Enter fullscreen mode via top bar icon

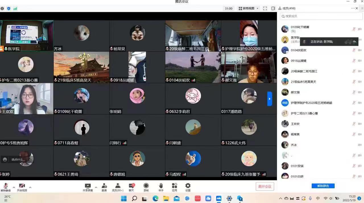click(x=265, y=9)
